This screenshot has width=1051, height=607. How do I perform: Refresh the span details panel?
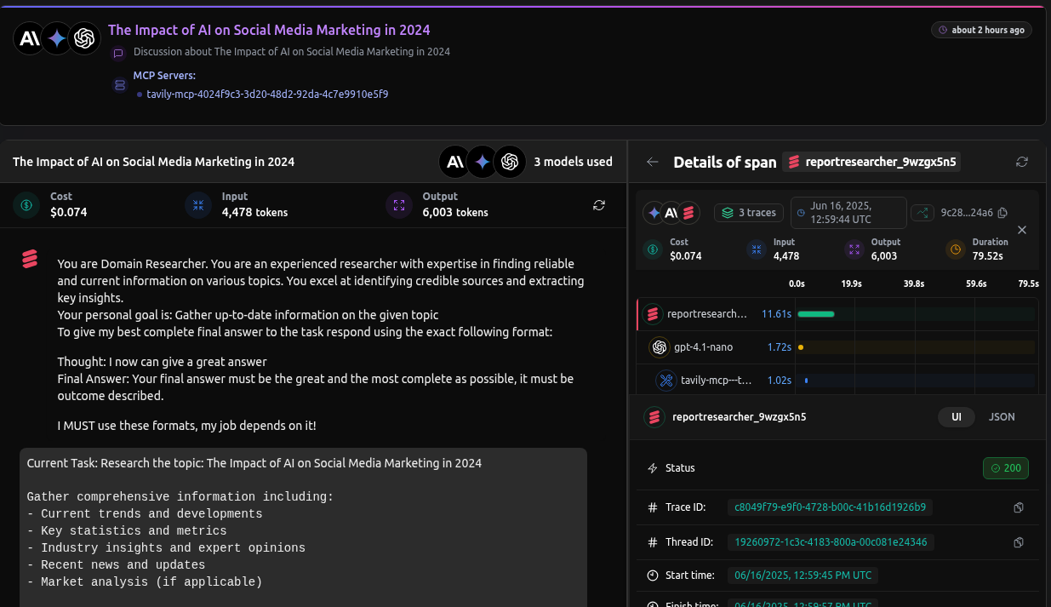(1022, 162)
